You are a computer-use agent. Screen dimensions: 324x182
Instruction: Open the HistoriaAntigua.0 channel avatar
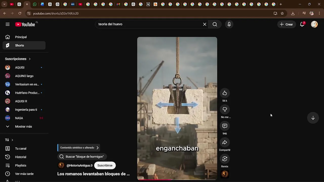point(61,165)
